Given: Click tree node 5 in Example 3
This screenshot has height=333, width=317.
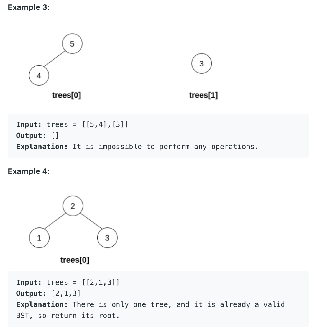Looking at the screenshot, I should click(72, 43).
